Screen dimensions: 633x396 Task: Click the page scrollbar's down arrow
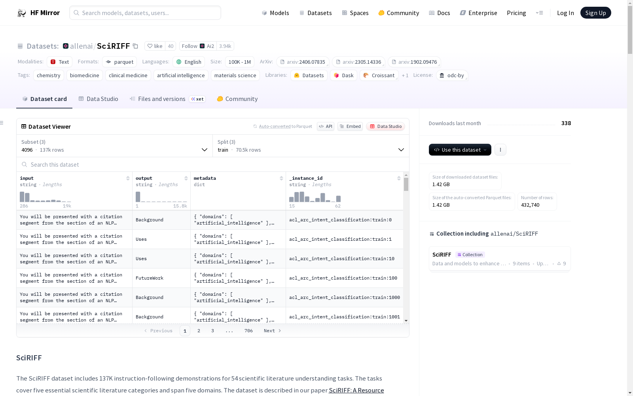(x=630, y=393)
